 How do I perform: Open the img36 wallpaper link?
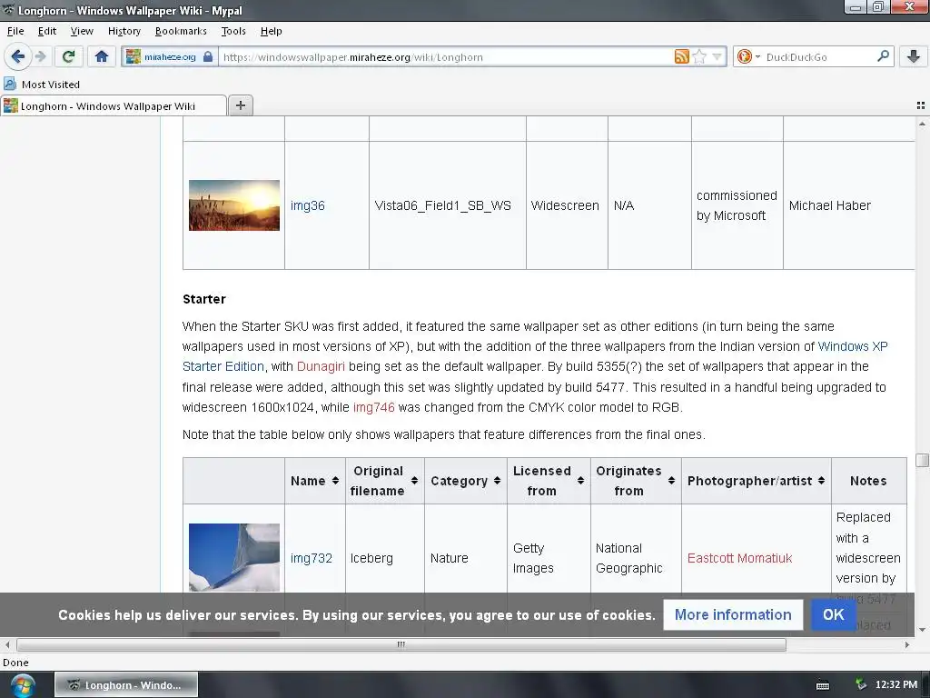(x=307, y=205)
